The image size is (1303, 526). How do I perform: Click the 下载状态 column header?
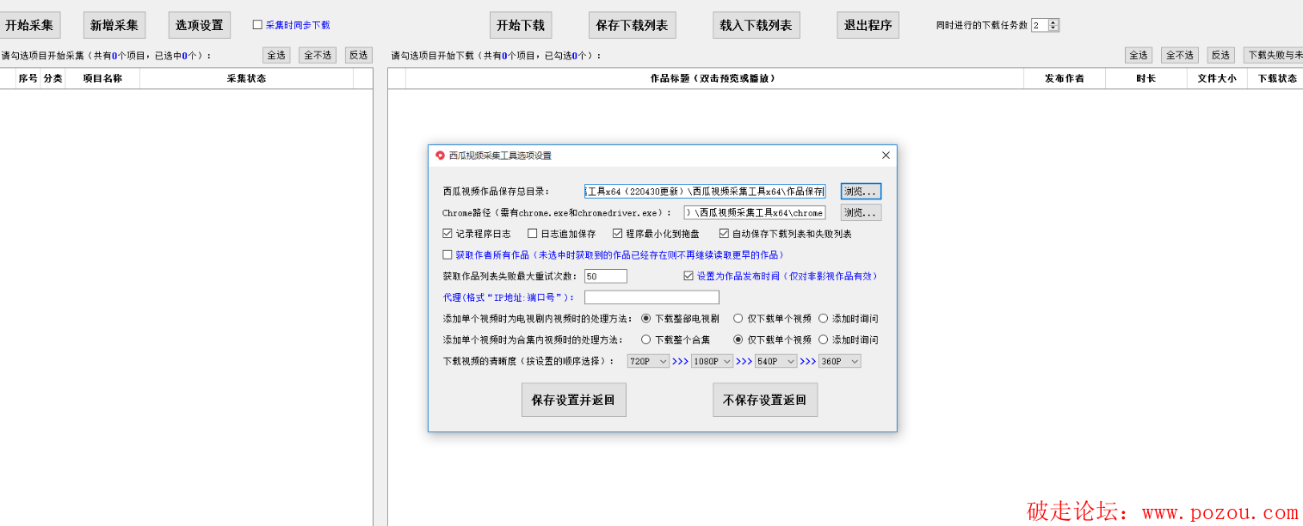point(1275,78)
